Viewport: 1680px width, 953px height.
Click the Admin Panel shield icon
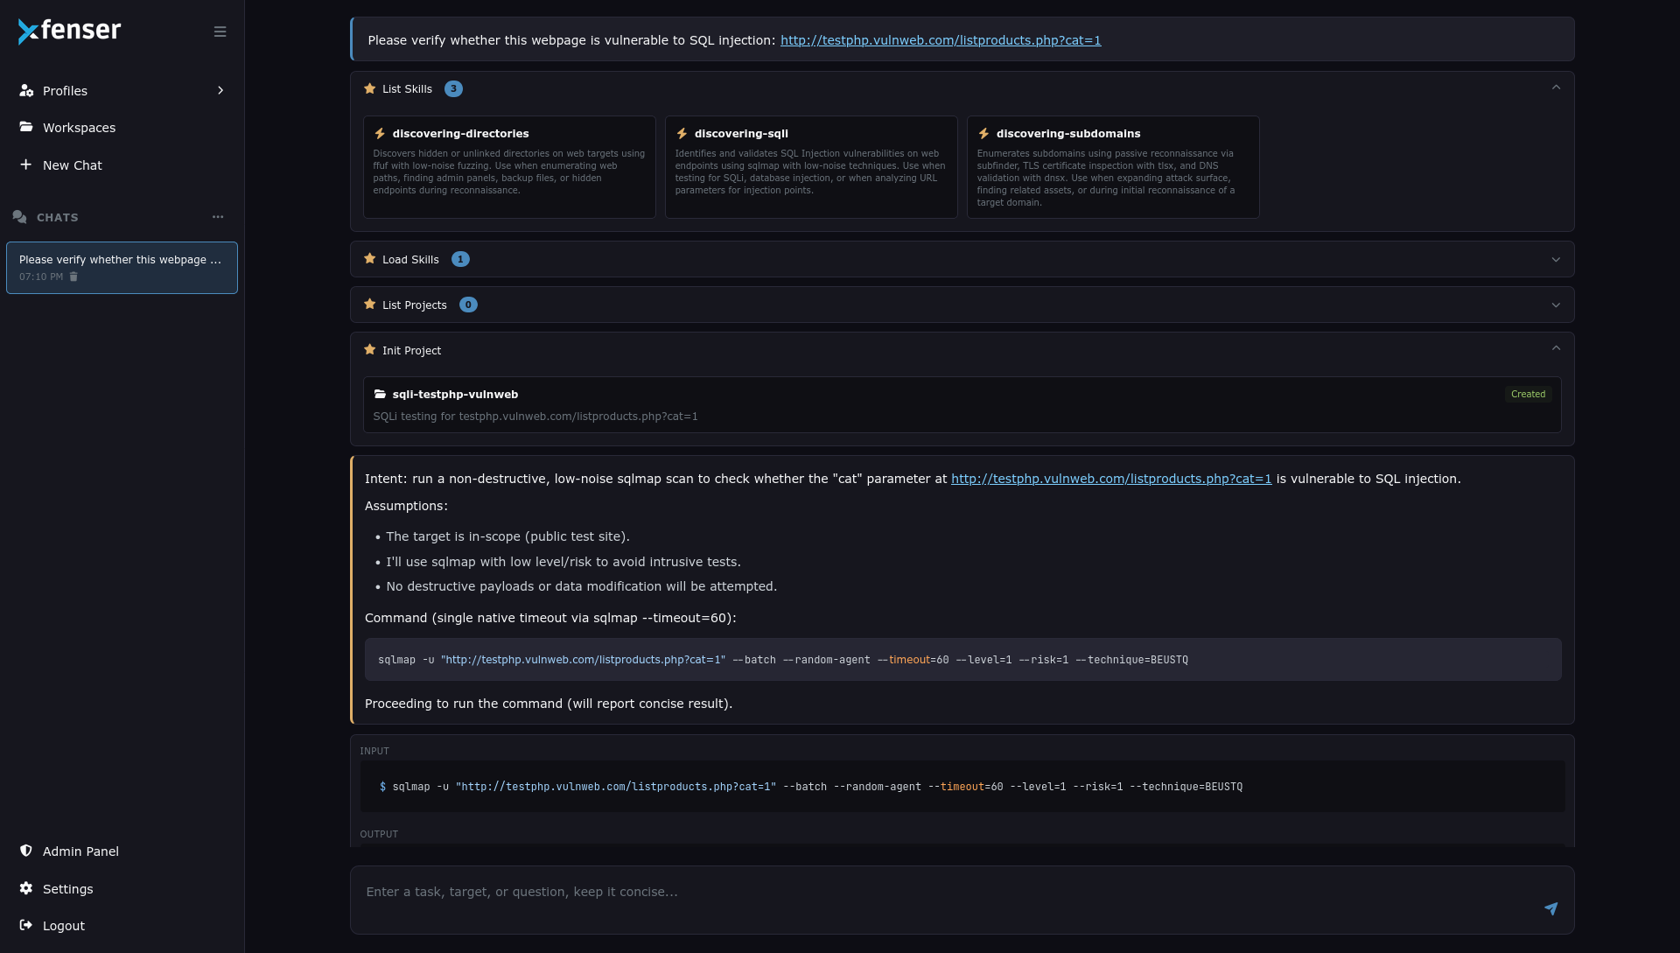pyautogui.click(x=26, y=850)
